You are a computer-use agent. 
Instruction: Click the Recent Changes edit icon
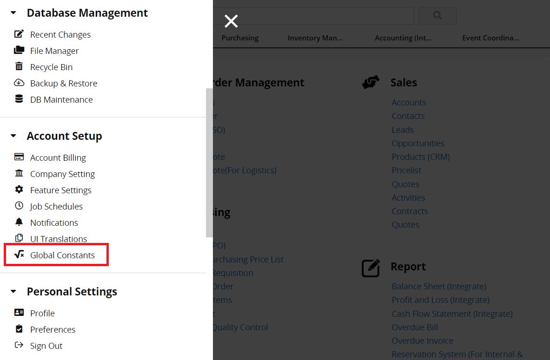pyautogui.click(x=19, y=34)
